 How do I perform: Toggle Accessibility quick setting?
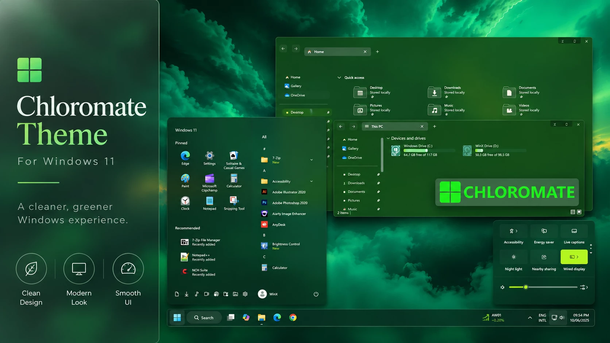click(514, 231)
